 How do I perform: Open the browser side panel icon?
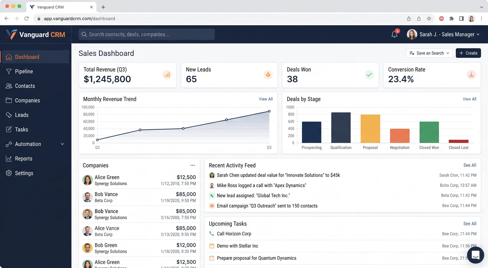point(461,18)
